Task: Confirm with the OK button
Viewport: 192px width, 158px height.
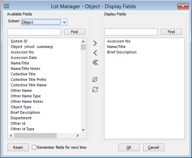Action: tap(129, 147)
